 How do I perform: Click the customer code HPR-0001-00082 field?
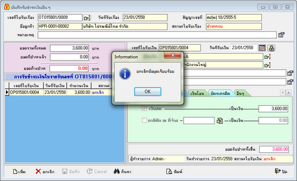coord(60,26)
